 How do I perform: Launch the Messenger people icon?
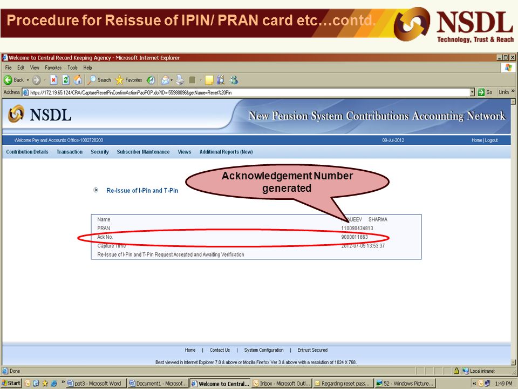[234, 80]
